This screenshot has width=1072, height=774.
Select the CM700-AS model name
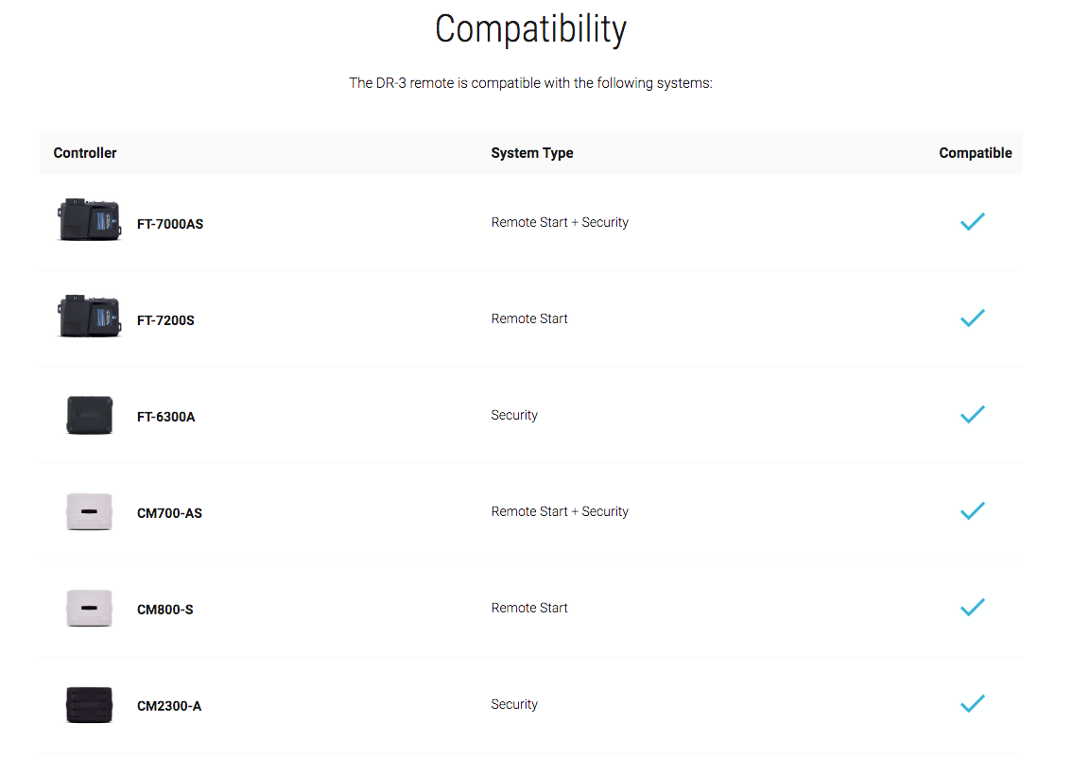click(169, 514)
